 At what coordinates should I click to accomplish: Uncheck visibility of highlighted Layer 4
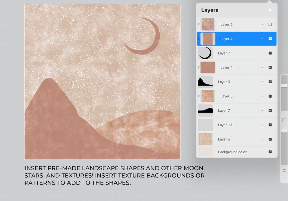tap(270, 39)
